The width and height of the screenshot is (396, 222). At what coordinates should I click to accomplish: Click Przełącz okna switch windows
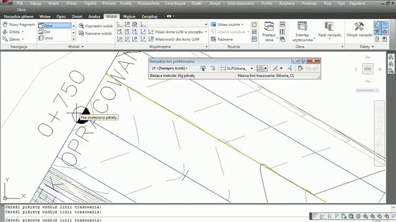point(269,31)
